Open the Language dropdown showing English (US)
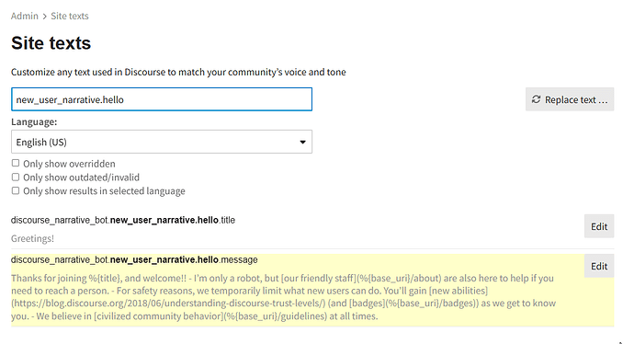 [162, 142]
